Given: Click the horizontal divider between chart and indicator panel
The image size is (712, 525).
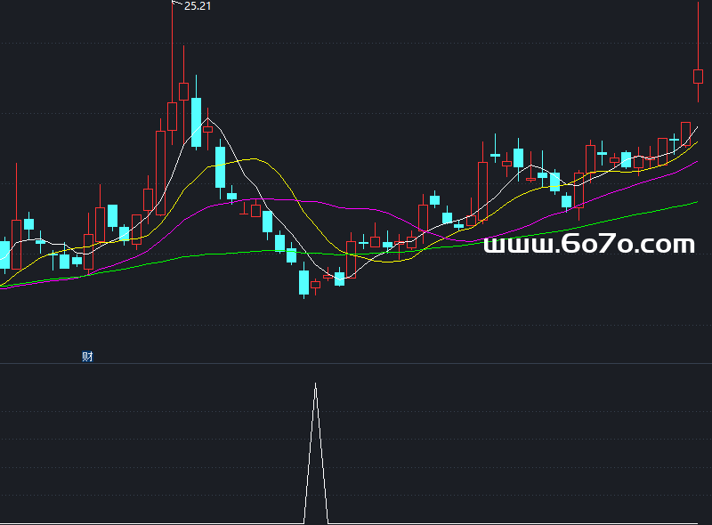Looking at the screenshot, I should click(356, 363).
